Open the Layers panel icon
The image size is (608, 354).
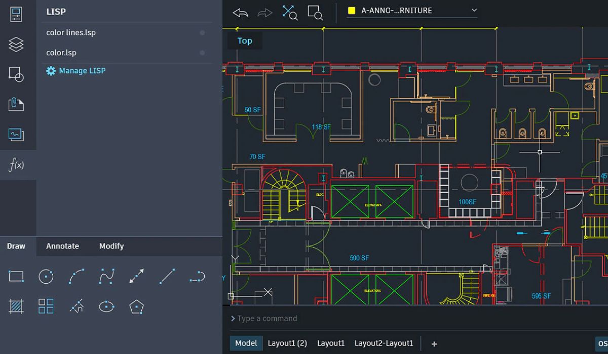pyautogui.click(x=16, y=45)
